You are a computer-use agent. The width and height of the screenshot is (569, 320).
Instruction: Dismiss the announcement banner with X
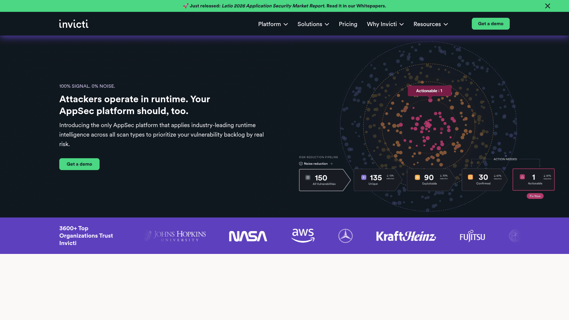pyautogui.click(x=548, y=6)
